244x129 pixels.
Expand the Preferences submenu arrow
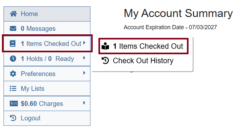click(84, 73)
